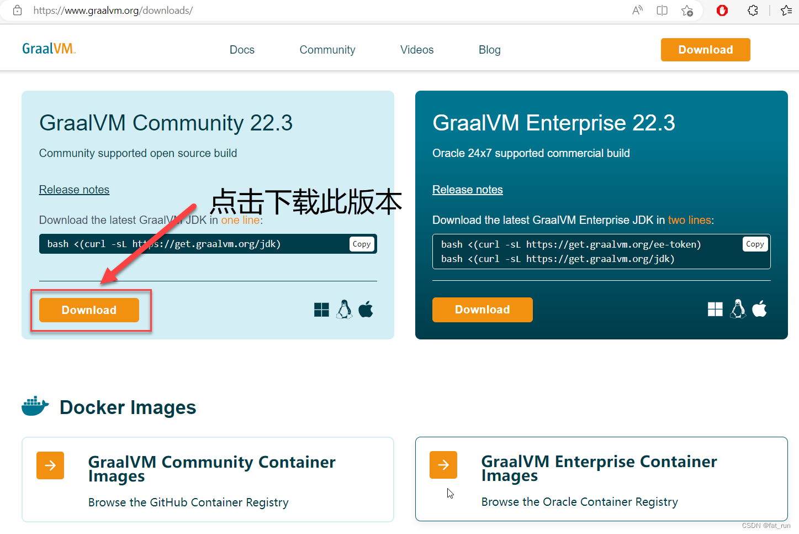The image size is (799, 534).
Task: Click the site lock icon in address bar
Action: pos(18,10)
